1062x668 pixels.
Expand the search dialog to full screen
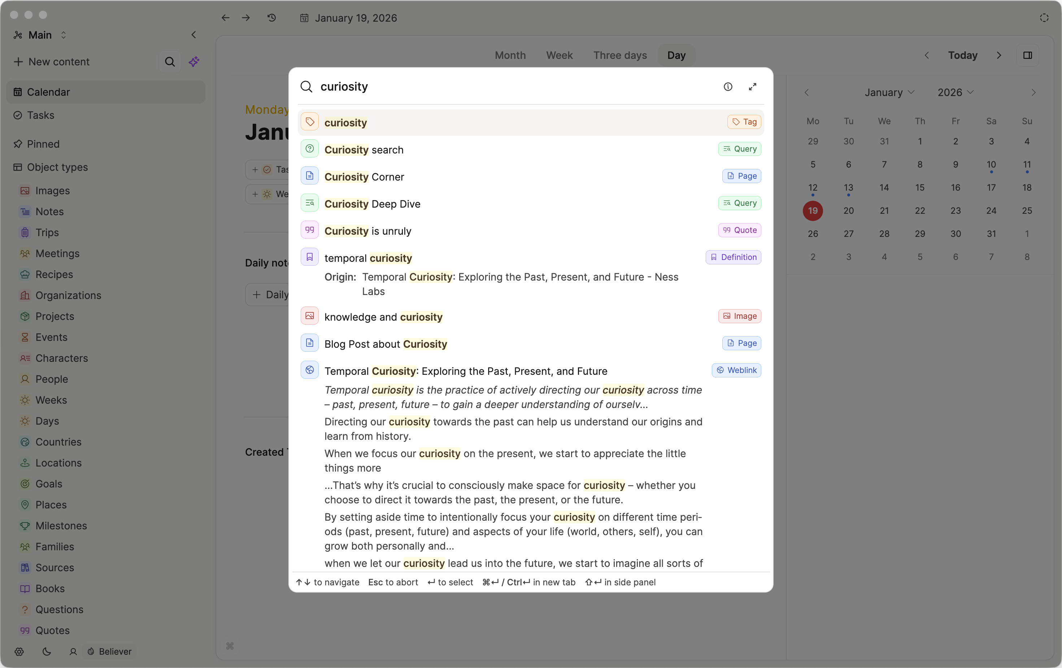[752, 86]
